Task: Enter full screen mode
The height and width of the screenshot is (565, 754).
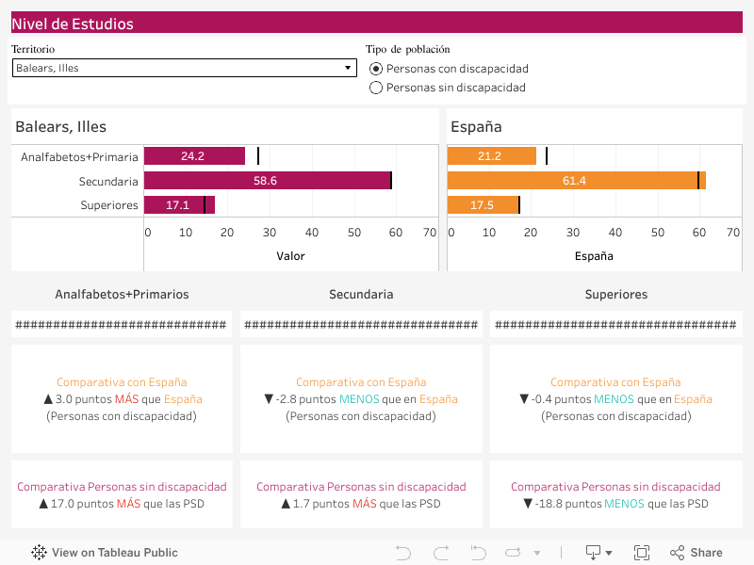Action: 642,553
